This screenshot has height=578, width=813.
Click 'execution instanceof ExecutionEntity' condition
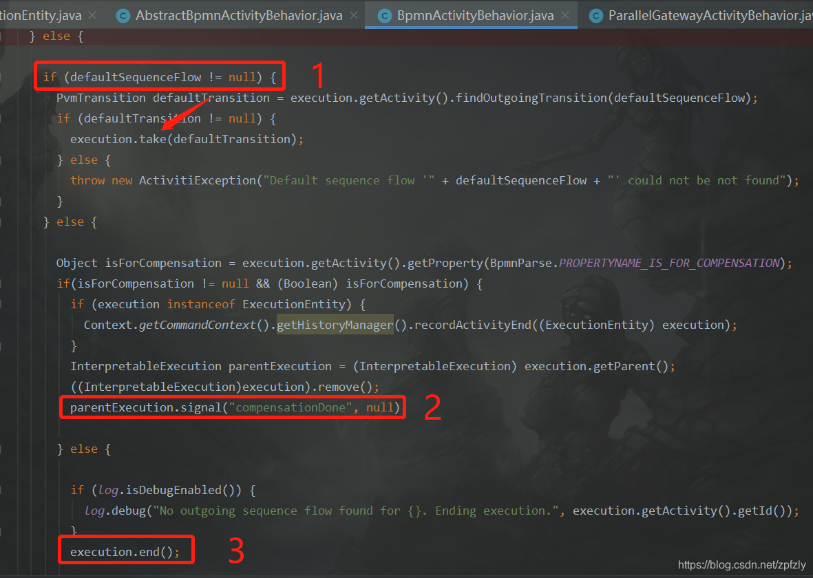(222, 304)
